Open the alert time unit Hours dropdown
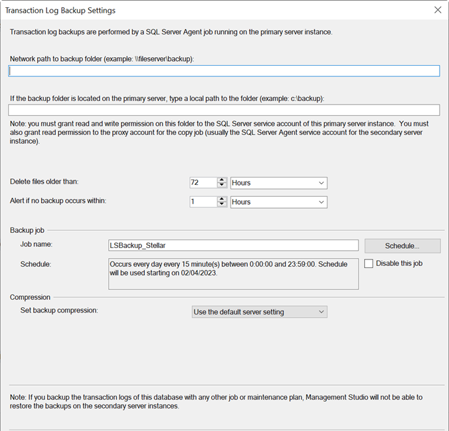 coord(278,202)
